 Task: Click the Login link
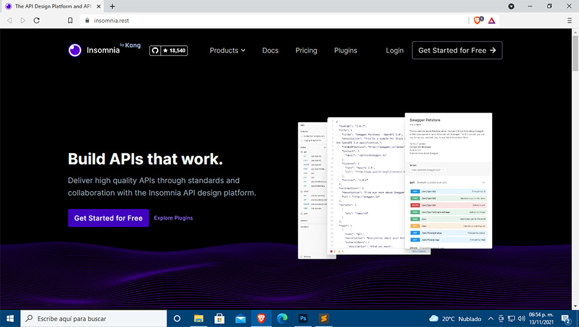pyautogui.click(x=394, y=50)
